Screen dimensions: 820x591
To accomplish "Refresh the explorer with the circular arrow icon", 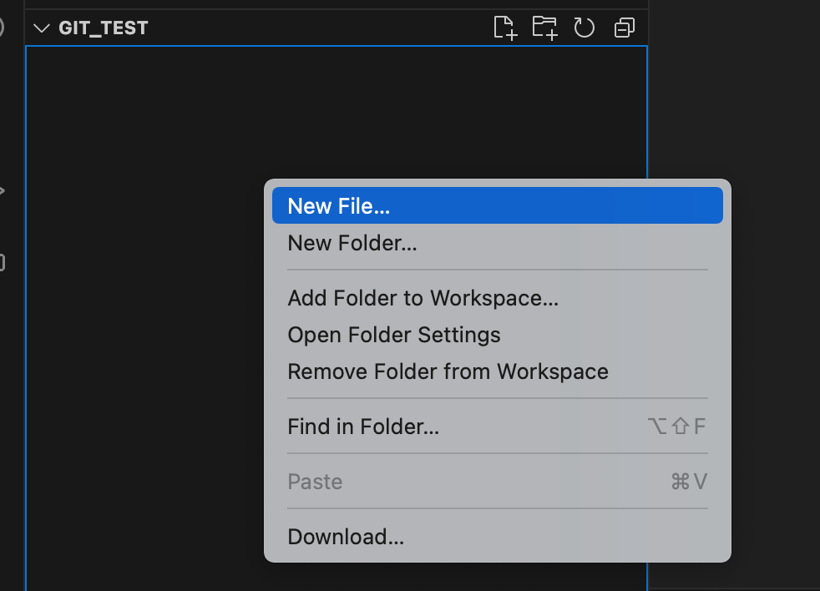I will coord(585,28).
